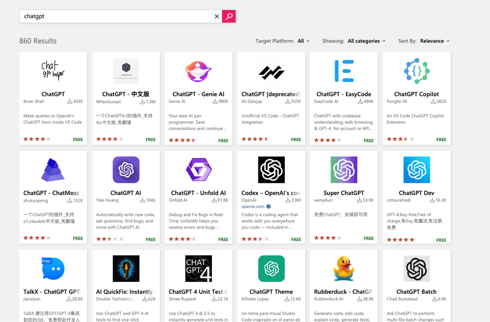
Task: Click the ChatGPT Batch gray logo icon
Action: pos(417,268)
